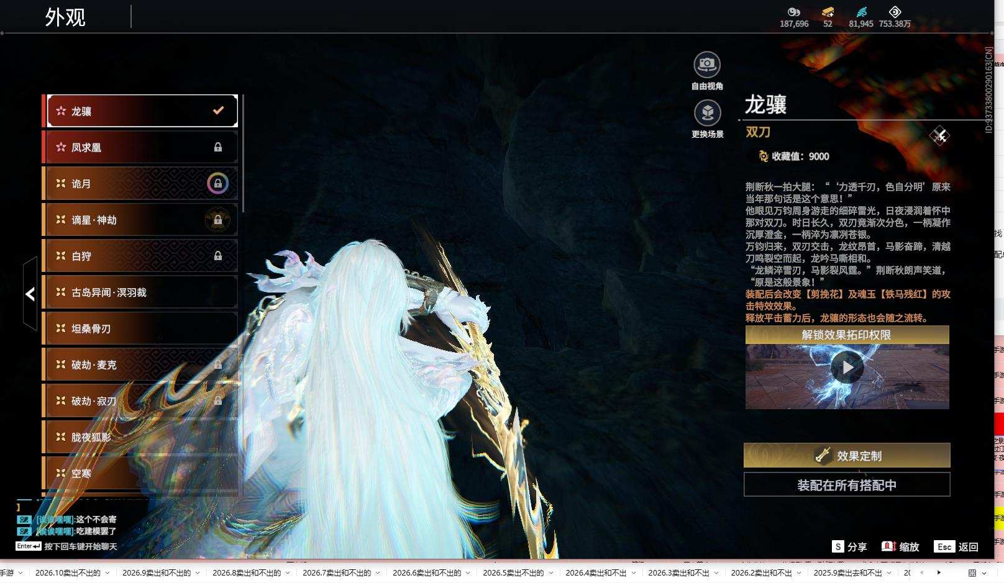Click the teal tornado currency icon 81,945

click(861, 12)
